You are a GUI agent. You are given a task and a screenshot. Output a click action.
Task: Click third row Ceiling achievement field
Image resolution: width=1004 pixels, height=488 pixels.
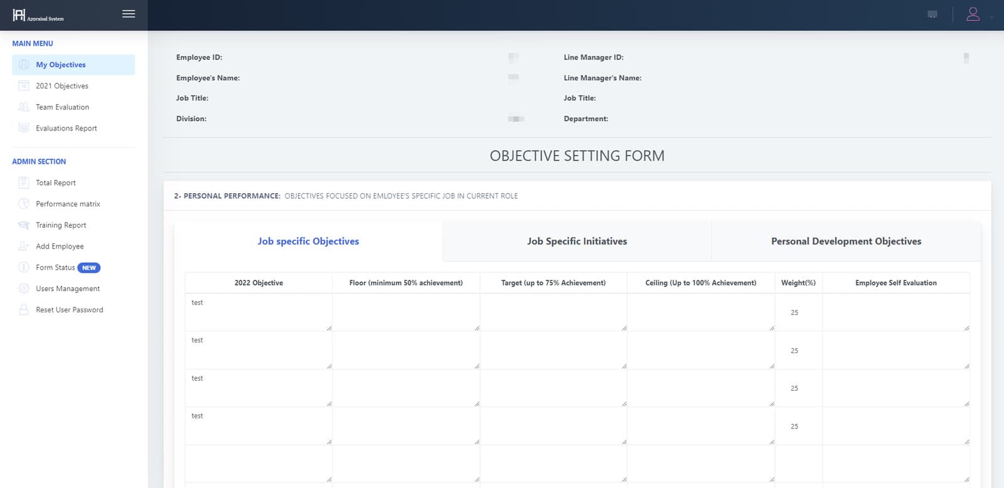pos(701,388)
